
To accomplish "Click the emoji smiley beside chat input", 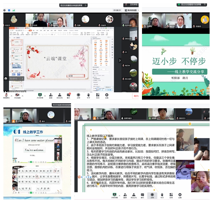I will tap(6, 78).
